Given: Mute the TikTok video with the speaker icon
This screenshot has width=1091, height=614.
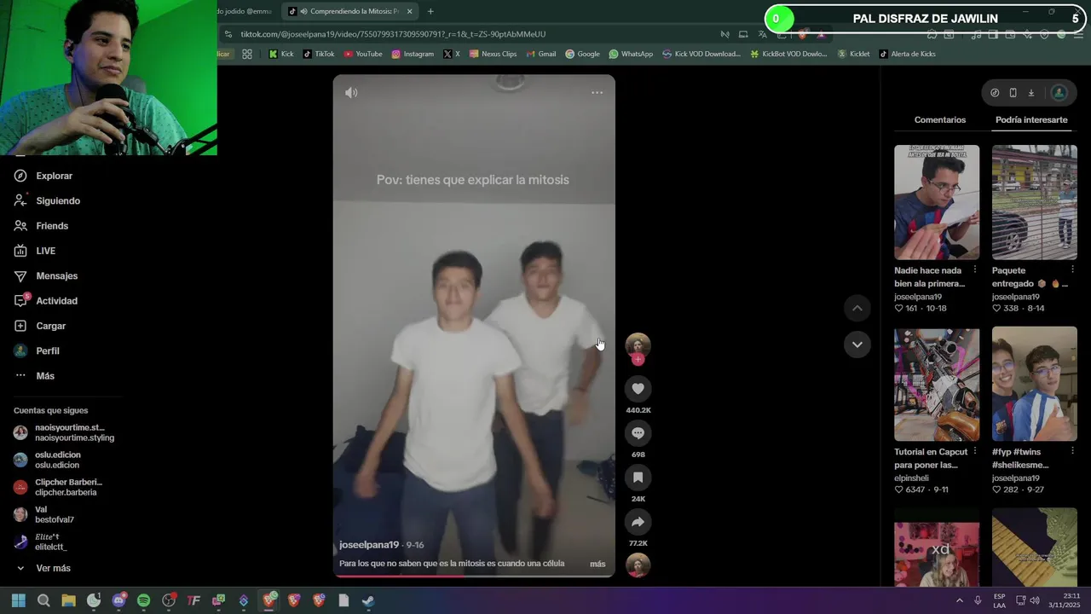Looking at the screenshot, I should [351, 92].
